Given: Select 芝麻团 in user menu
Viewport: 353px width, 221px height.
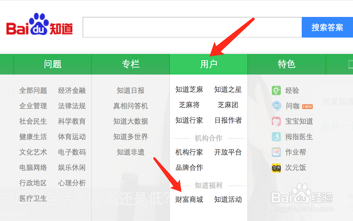Looking at the screenshot, I should (x=228, y=105).
